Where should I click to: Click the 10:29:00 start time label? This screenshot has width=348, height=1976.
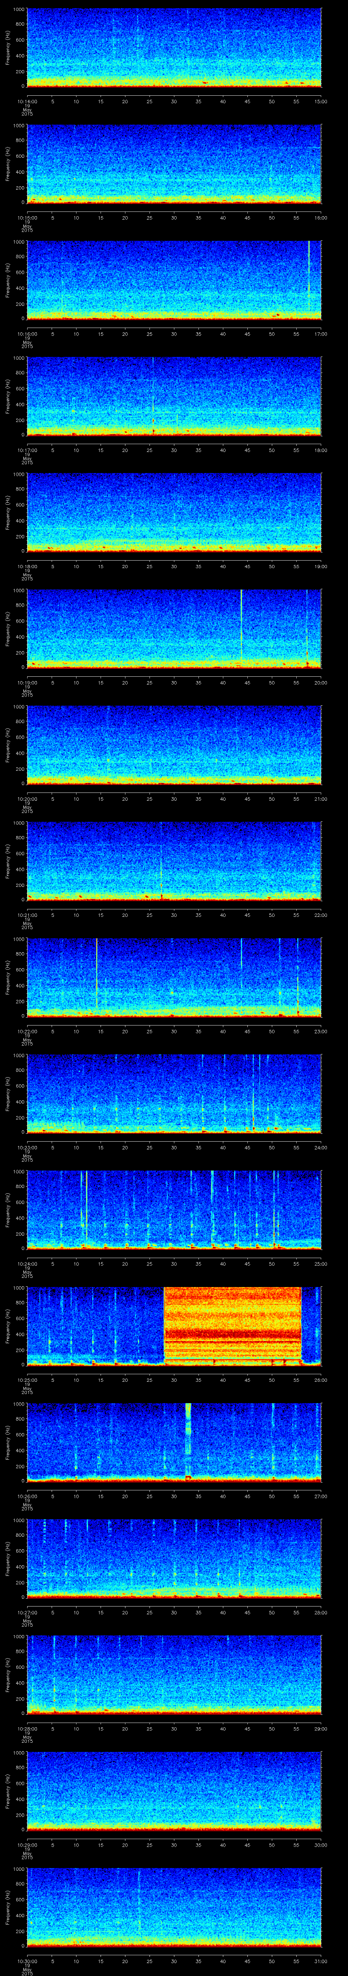coord(27,1845)
